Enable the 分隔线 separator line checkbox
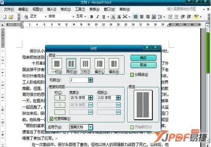 pyautogui.click(x=132, y=75)
